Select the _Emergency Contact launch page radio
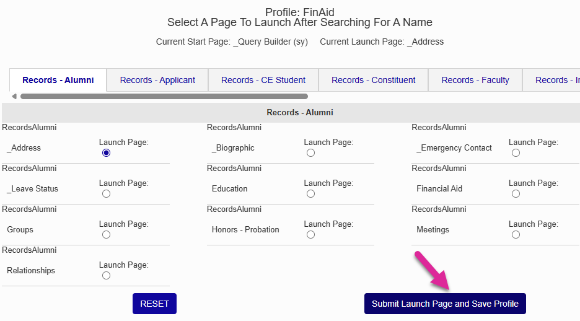Image resolution: width=580 pixels, height=321 pixels. pyautogui.click(x=516, y=153)
